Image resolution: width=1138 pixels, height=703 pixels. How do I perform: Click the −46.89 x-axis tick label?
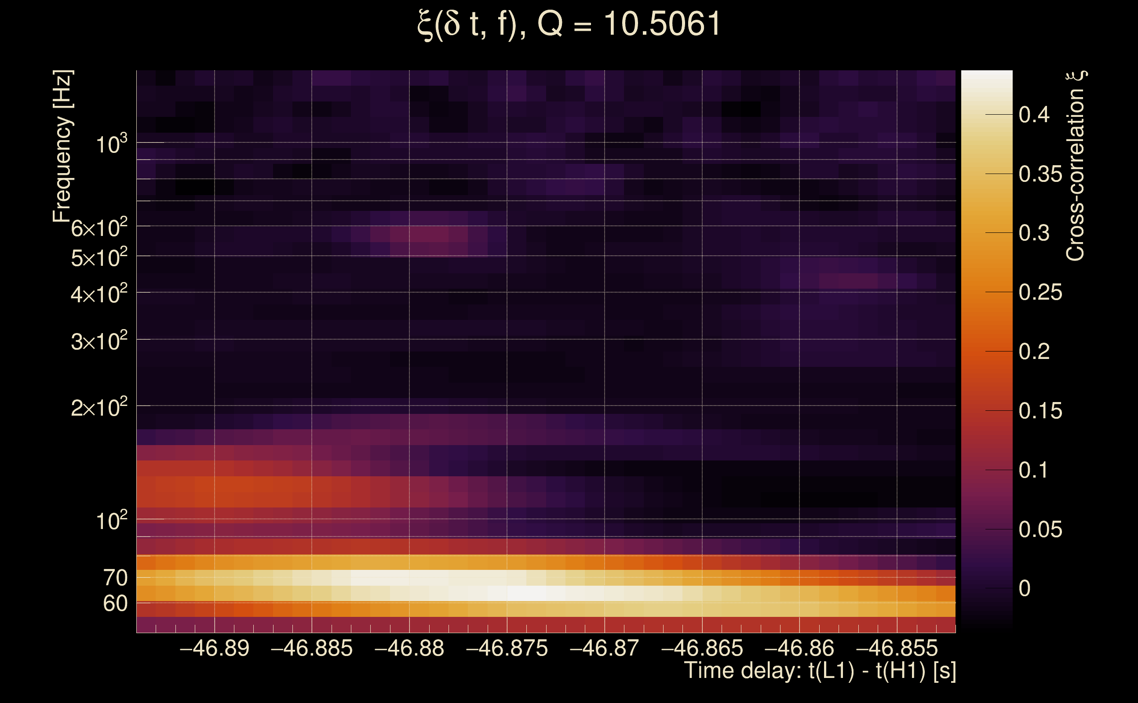[215, 648]
